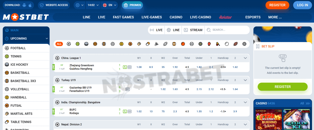Viewport: 314px width, 130px height.
Task: Click the LOG IN button
Action: click(302, 5)
